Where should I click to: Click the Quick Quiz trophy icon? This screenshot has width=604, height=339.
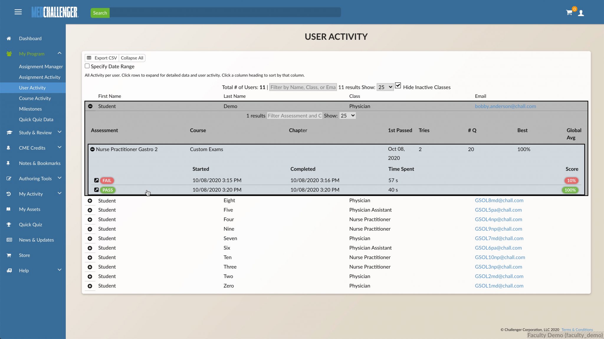coord(9,224)
